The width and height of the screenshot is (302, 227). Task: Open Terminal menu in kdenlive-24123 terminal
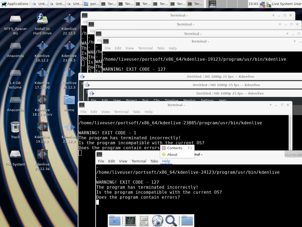click(139, 161)
